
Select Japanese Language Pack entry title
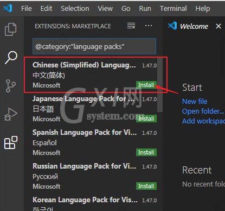point(83,99)
